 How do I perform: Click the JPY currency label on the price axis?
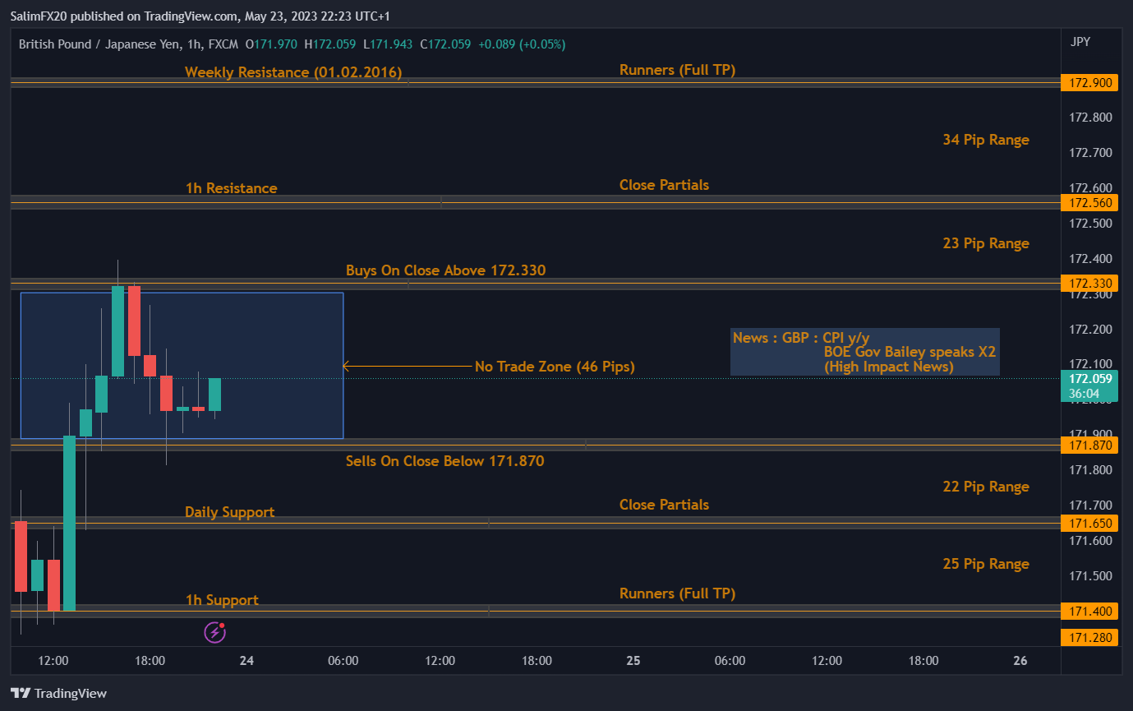[1081, 42]
